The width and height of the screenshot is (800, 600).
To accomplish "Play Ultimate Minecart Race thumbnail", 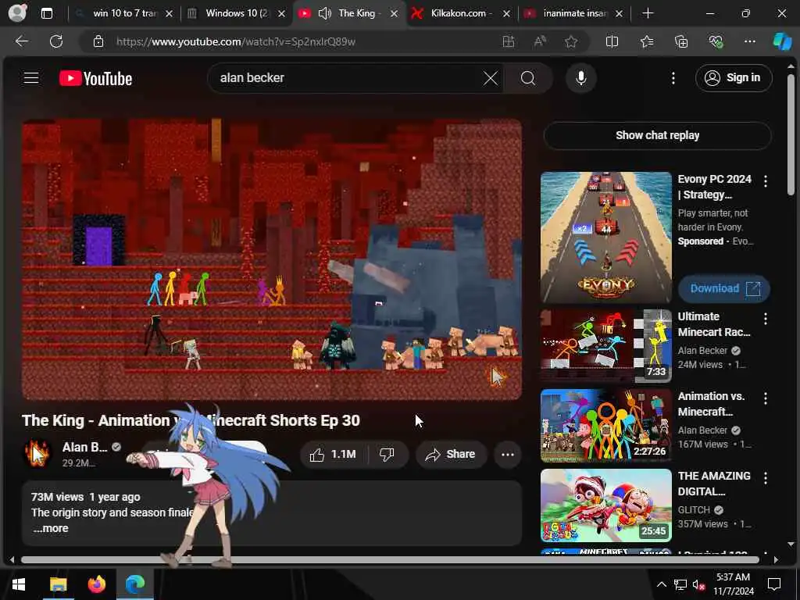I will click(x=605, y=346).
